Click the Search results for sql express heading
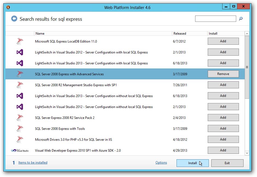Image resolution: width=257 pixels, height=177 pixels. coord(51,19)
